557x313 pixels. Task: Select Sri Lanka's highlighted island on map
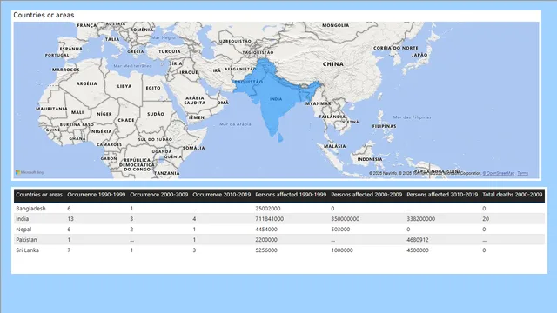pos(280,137)
